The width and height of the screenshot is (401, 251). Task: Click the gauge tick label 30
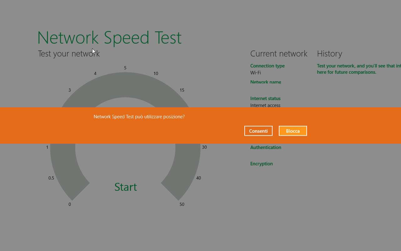pos(204,147)
